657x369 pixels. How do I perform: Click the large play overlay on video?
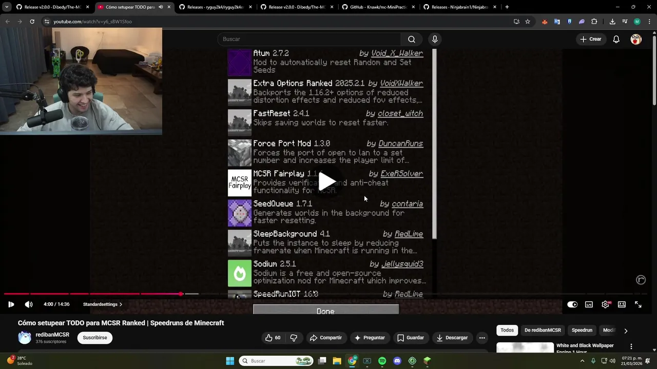(327, 181)
